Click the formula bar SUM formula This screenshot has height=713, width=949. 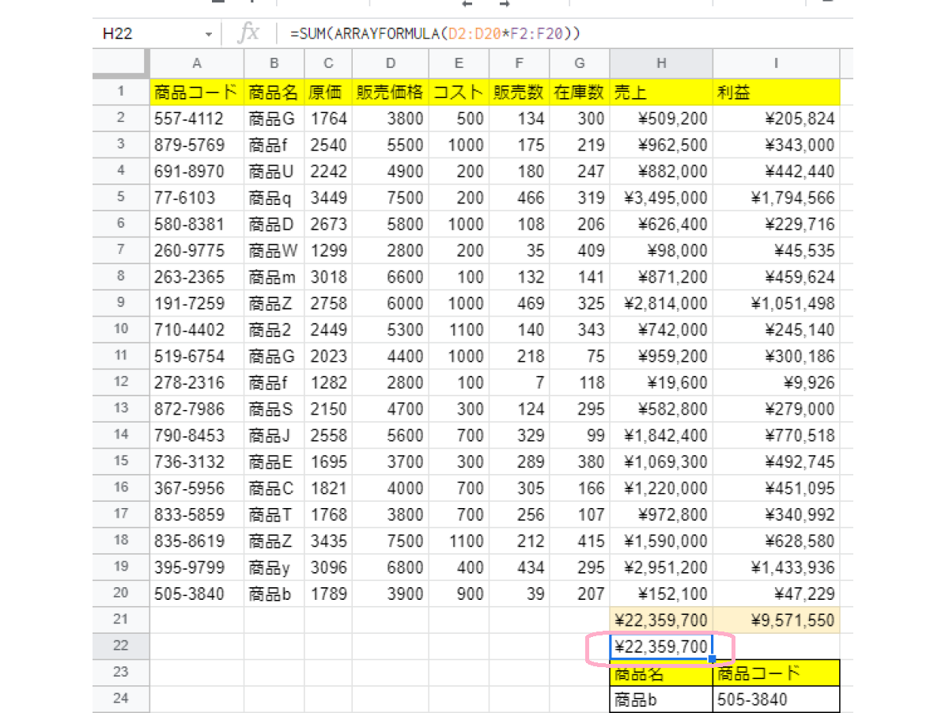(x=436, y=34)
